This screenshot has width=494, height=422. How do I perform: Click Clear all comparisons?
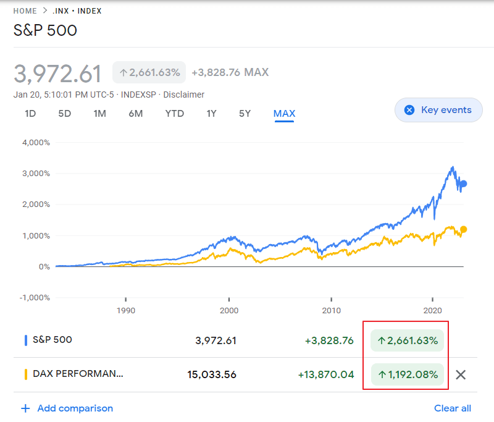(x=453, y=408)
